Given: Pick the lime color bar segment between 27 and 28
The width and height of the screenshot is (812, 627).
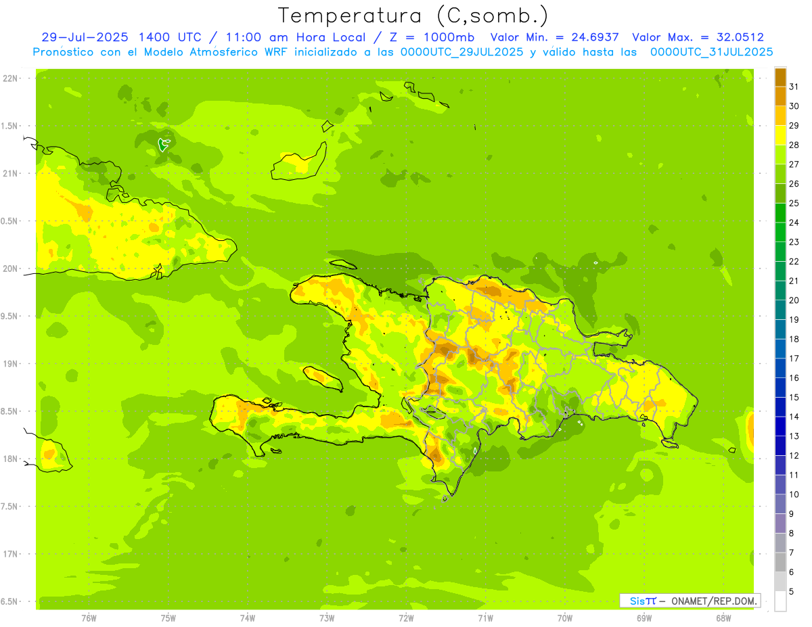Looking at the screenshot, I should [x=780, y=154].
